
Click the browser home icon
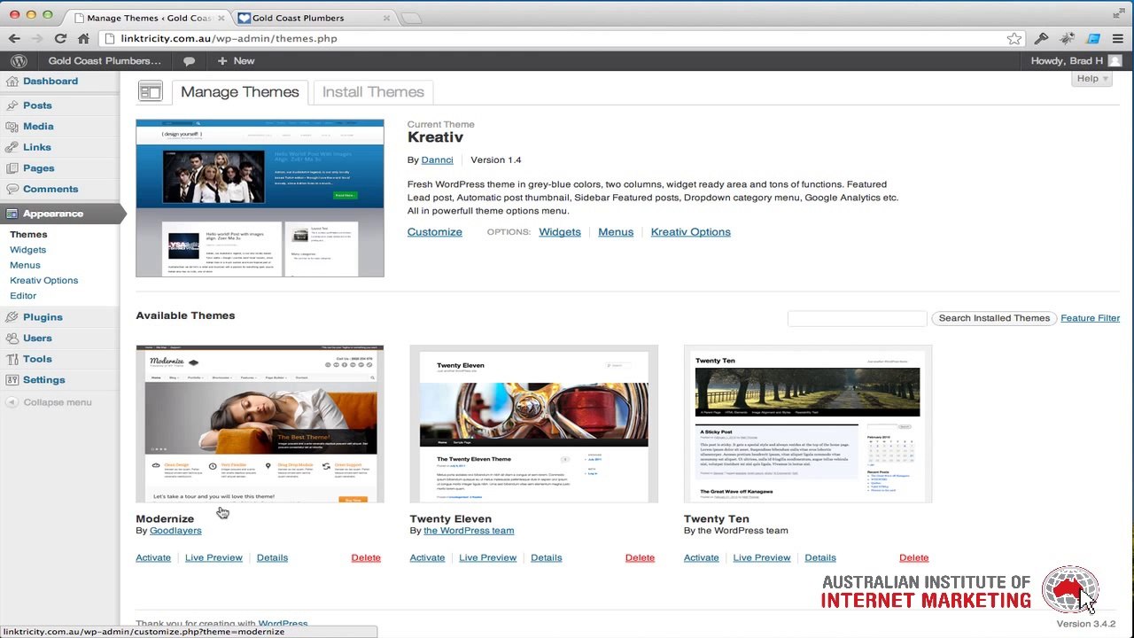point(83,38)
